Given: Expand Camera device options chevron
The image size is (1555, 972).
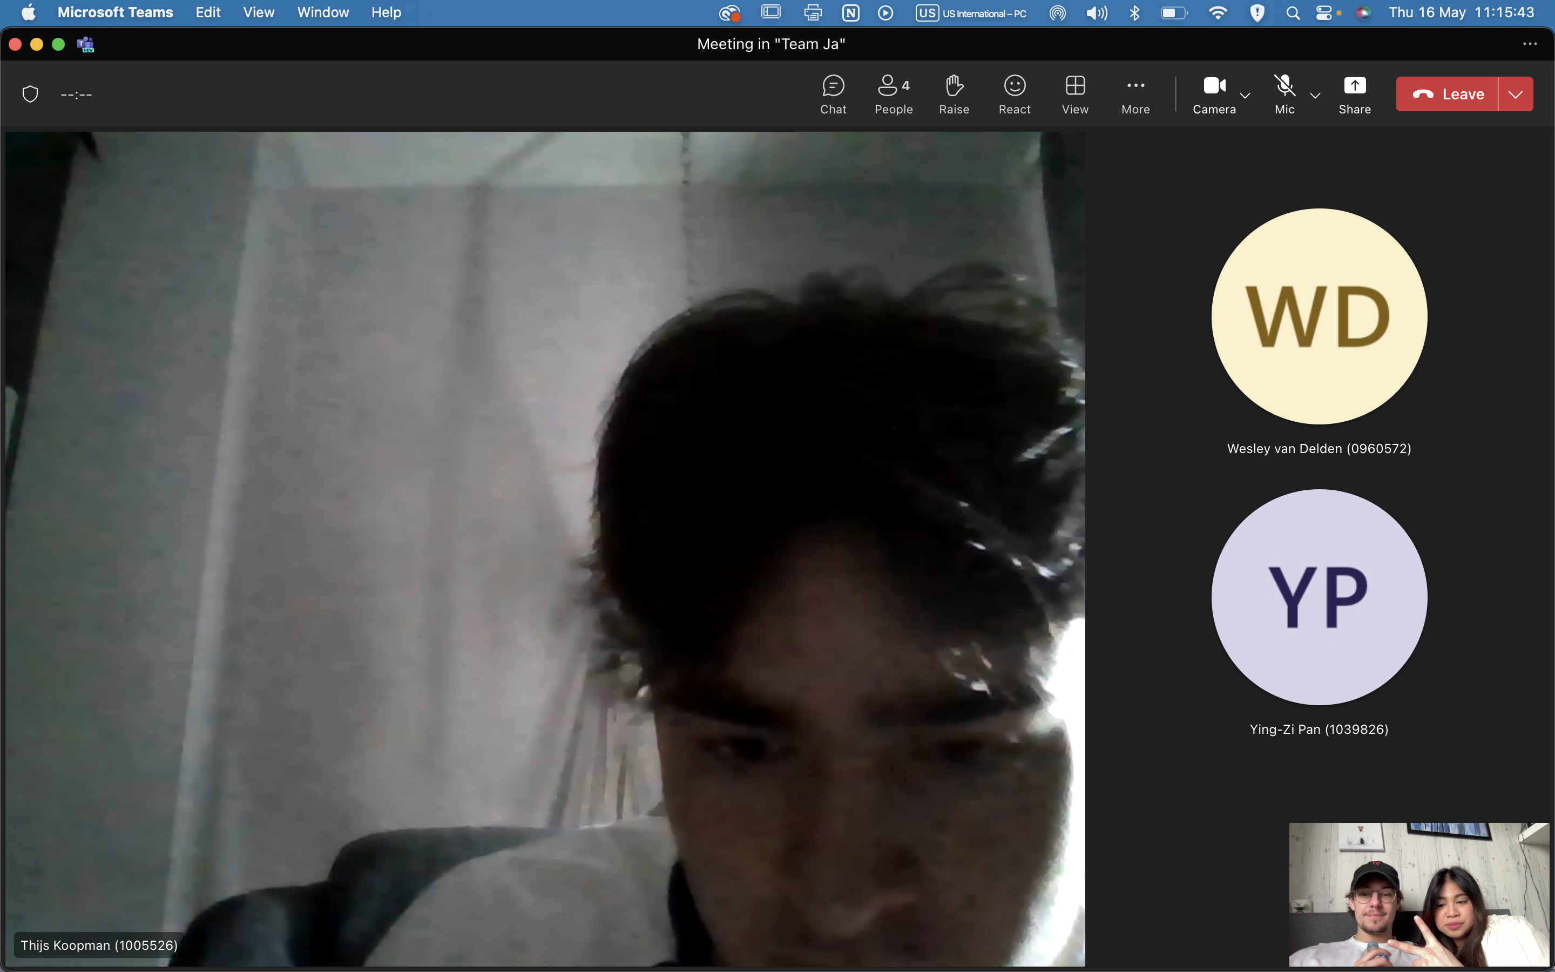Looking at the screenshot, I should point(1245,95).
